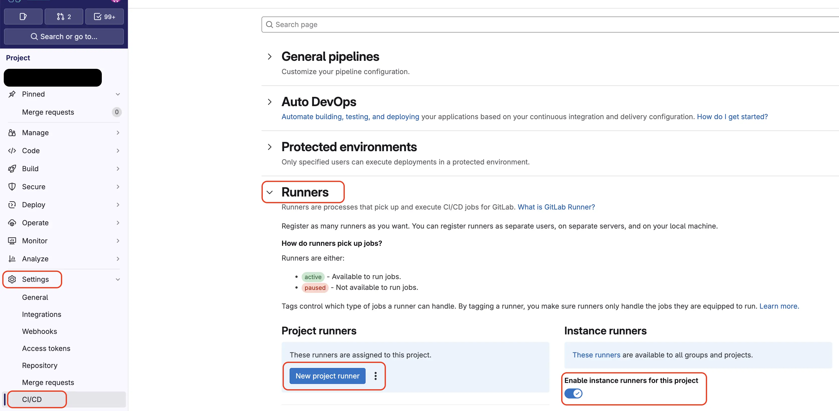Viewport: 839px width, 411px height.
Task: Click the Secure shield icon
Action: tap(12, 187)
